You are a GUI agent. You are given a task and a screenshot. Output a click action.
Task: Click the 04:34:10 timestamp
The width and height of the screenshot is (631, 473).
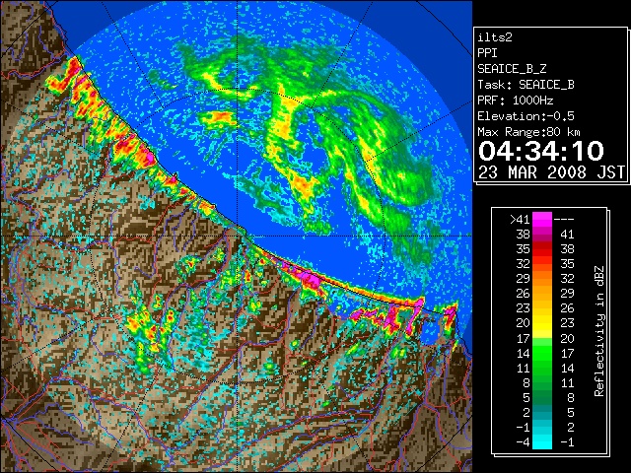(x=541, y=151)
